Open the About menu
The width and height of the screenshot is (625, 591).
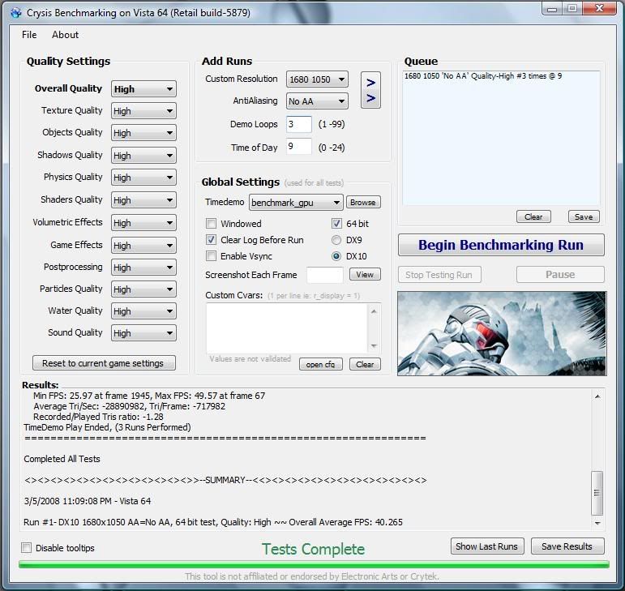pyautogui.click(x=65, y=35)
